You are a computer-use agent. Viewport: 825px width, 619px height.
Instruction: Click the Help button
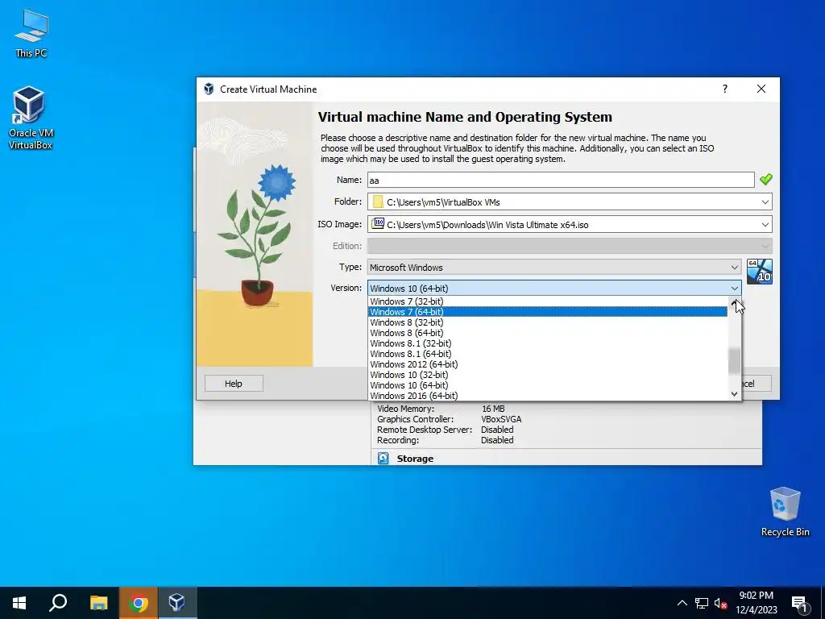tap(234, 384)
